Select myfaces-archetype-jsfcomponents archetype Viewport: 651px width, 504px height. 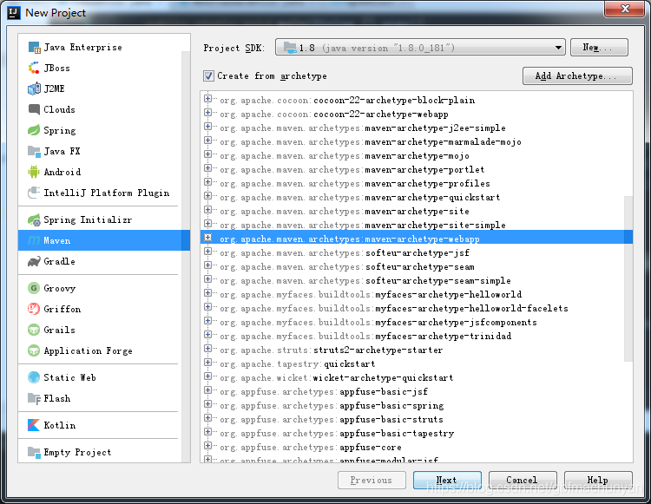click(378, 323)
